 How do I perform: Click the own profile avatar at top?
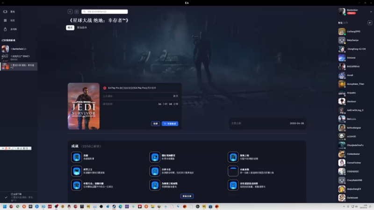click(x=342, y=11)
